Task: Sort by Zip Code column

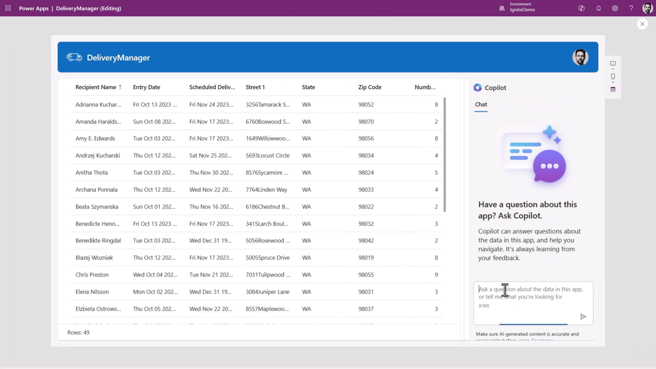Action: (370, 87)
